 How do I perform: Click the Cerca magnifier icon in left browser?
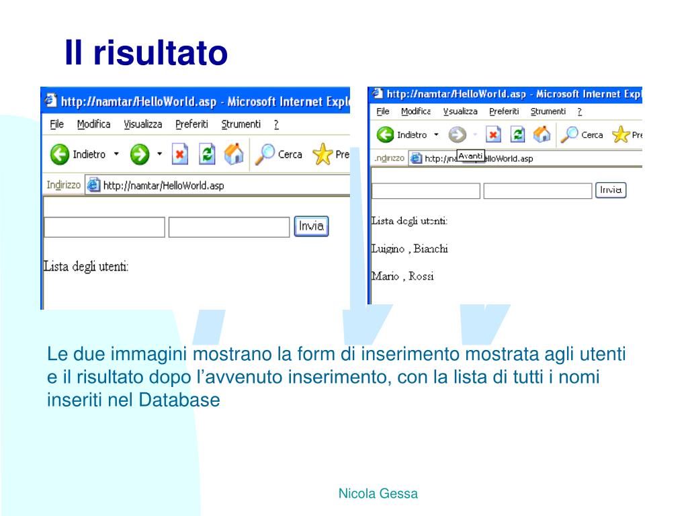point(265,155)
